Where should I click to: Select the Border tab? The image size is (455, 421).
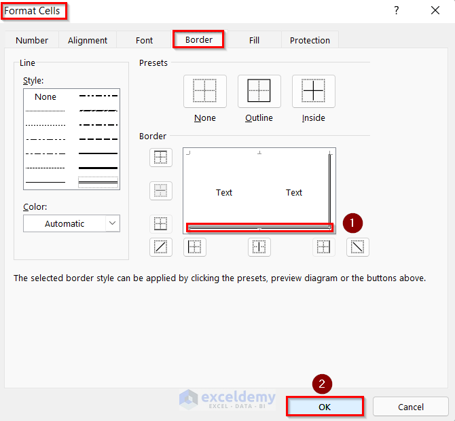[x=199, y=39]
